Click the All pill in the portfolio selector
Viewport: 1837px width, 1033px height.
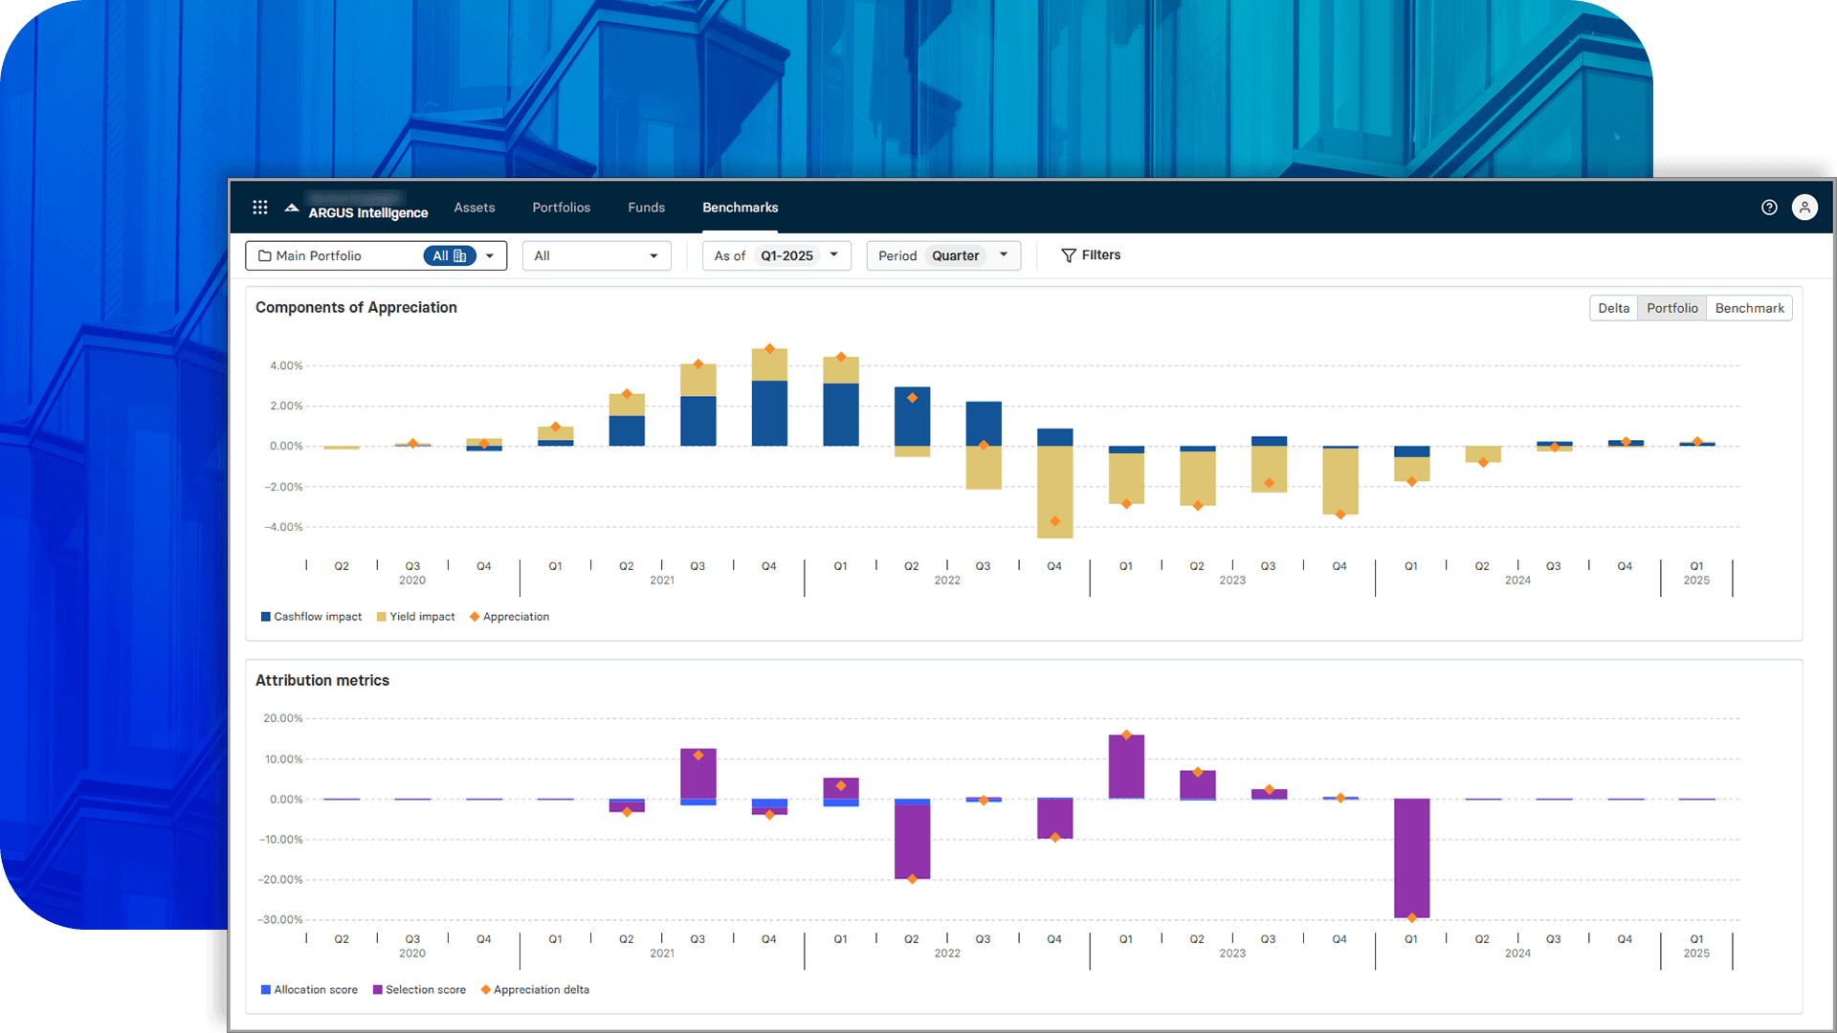pyautogui.click(x=450, y=255)
